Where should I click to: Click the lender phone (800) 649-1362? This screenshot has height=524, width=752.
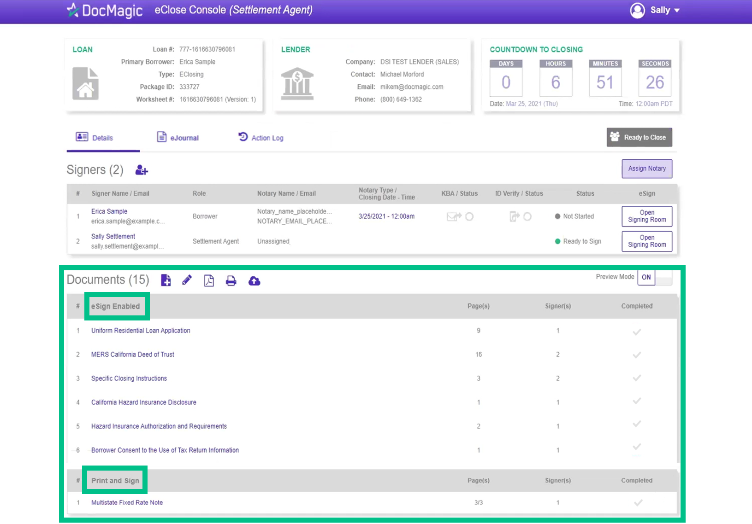401,99
